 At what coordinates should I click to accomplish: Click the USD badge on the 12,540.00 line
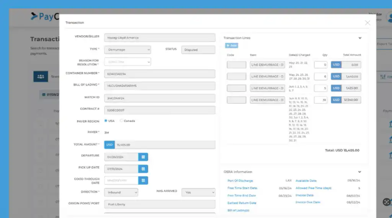(x=336, y=100)
